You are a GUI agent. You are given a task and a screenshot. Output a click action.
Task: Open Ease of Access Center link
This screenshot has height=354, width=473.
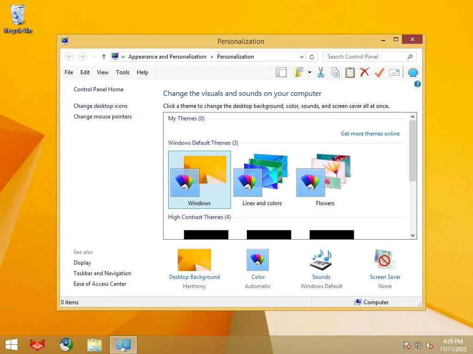[x=100, y=284]
